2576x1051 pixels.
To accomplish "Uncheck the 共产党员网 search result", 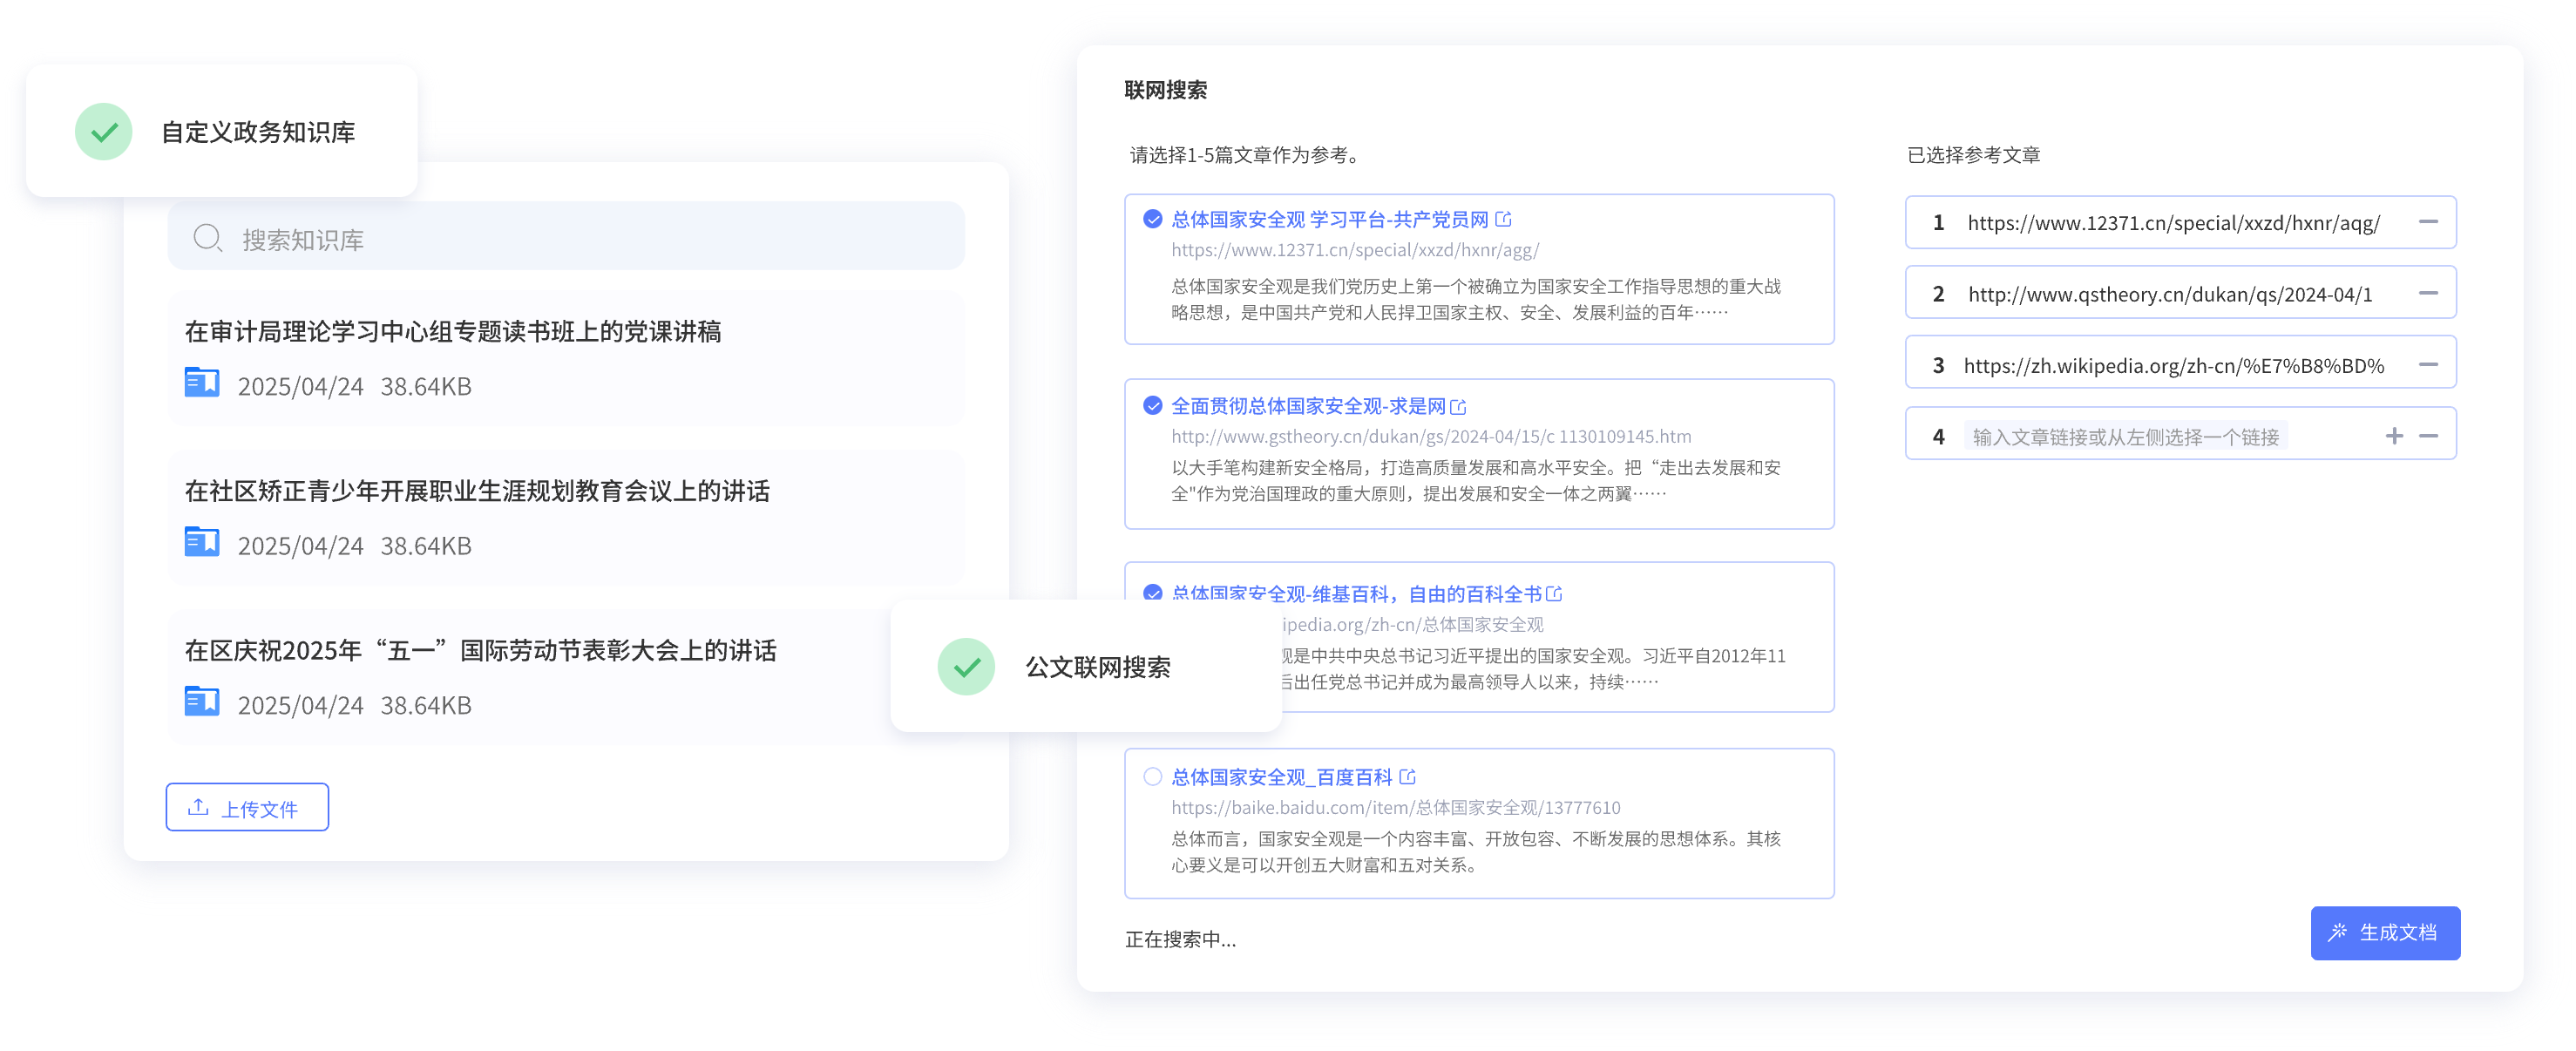I will coord(1152,219).
